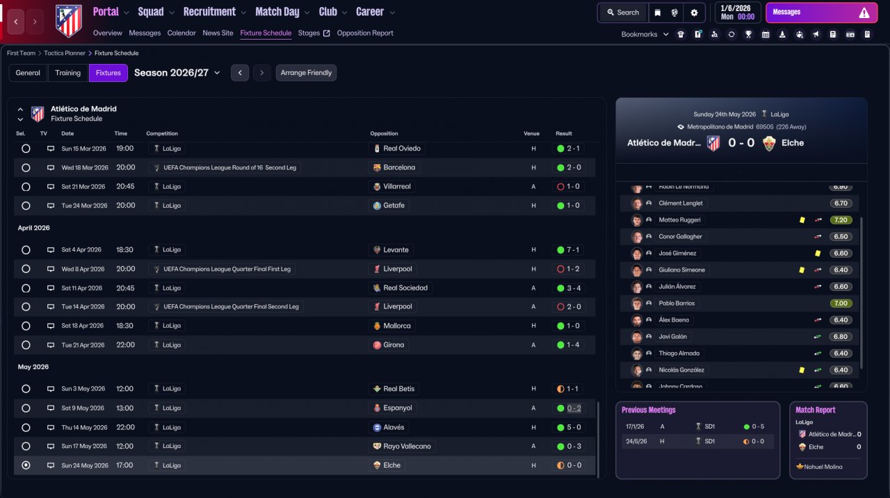Viewport: 890px width, 498px height.
Task: Open the settings gear icon
Action: point(694,13)
